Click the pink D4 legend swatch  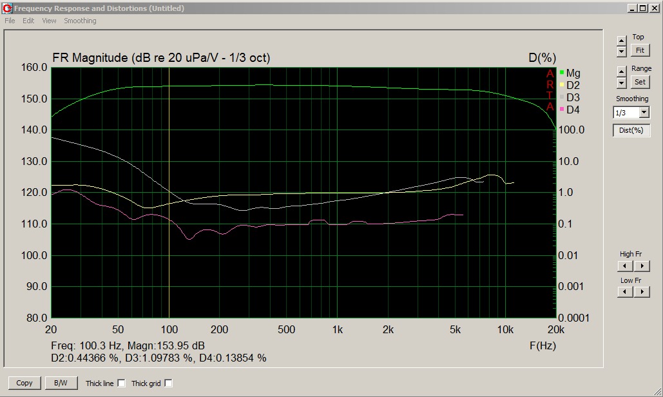click(x=562, y=110)
